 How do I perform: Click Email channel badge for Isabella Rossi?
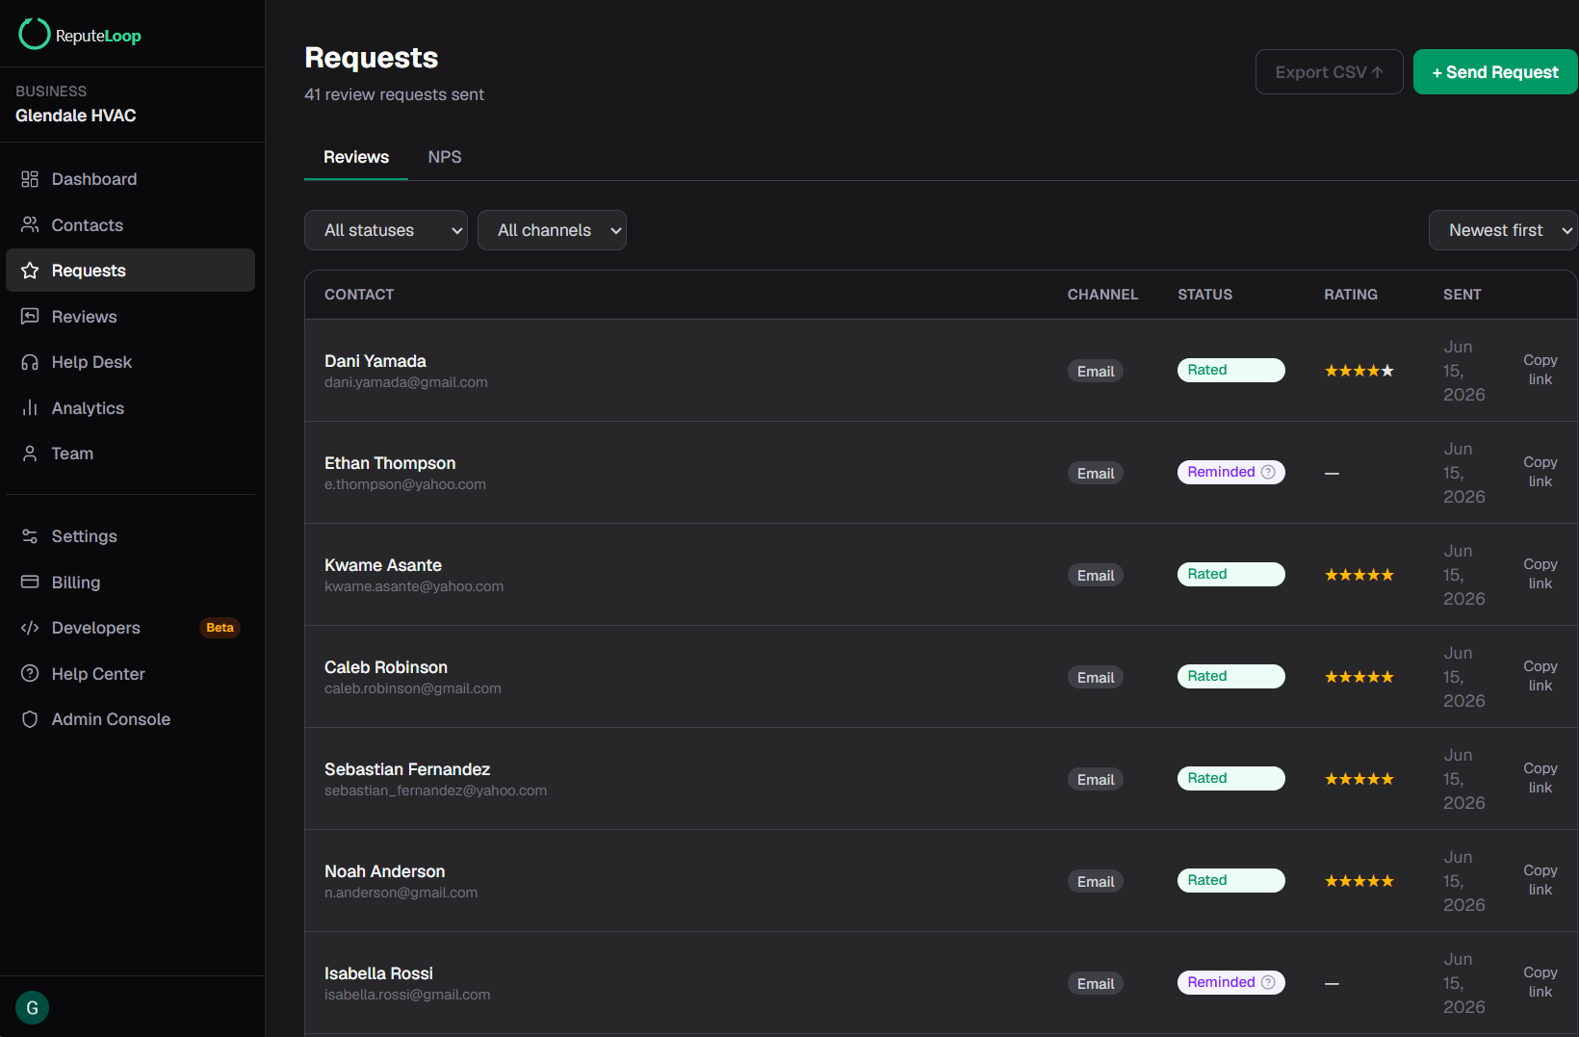click(x=1096, y=983)
